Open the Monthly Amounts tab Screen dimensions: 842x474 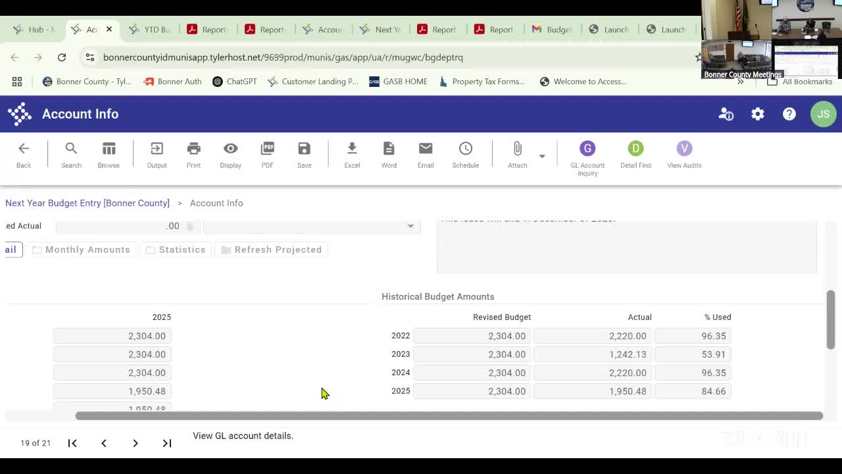click(x=81, y=250)
